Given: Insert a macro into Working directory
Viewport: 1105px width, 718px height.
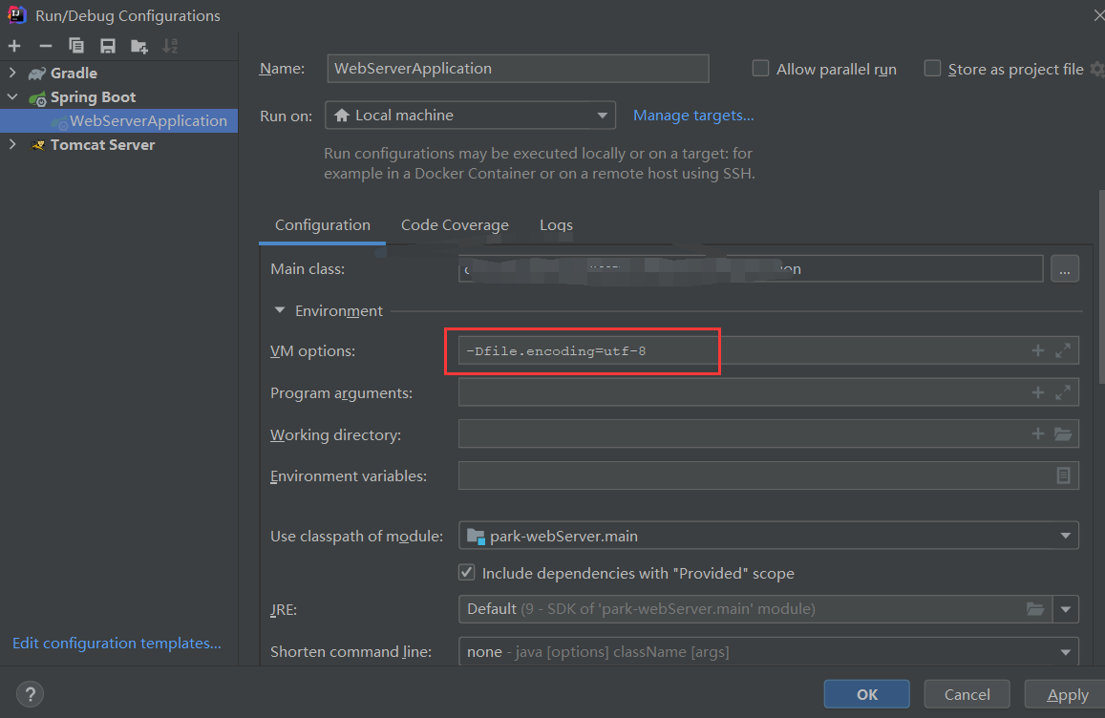Looking at the screenshot, I should [x=1037, y=434].
